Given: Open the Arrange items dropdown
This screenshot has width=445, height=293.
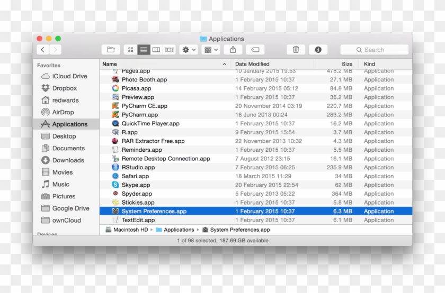Looking at the screenshot, I should (x=211, y=50).
